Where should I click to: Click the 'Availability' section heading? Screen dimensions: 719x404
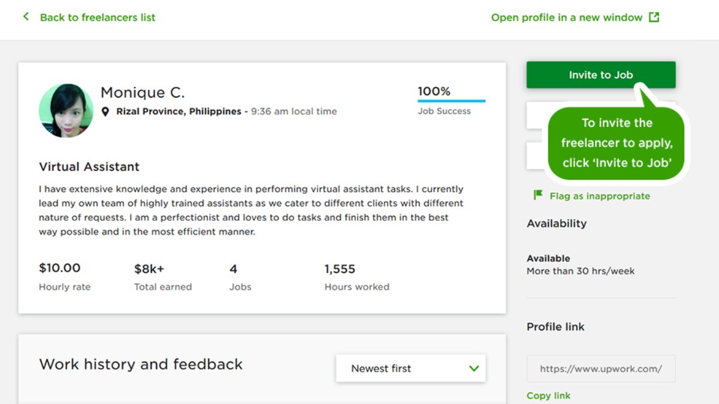pyautogui.click(x=557, y=223)
